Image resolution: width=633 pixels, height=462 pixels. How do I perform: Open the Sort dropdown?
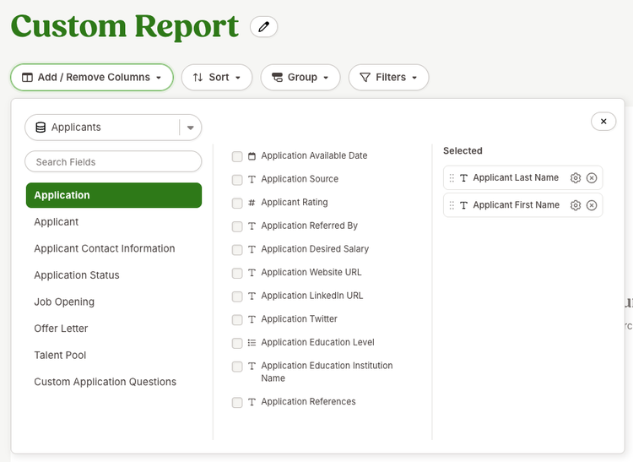[x=217, y=77]
